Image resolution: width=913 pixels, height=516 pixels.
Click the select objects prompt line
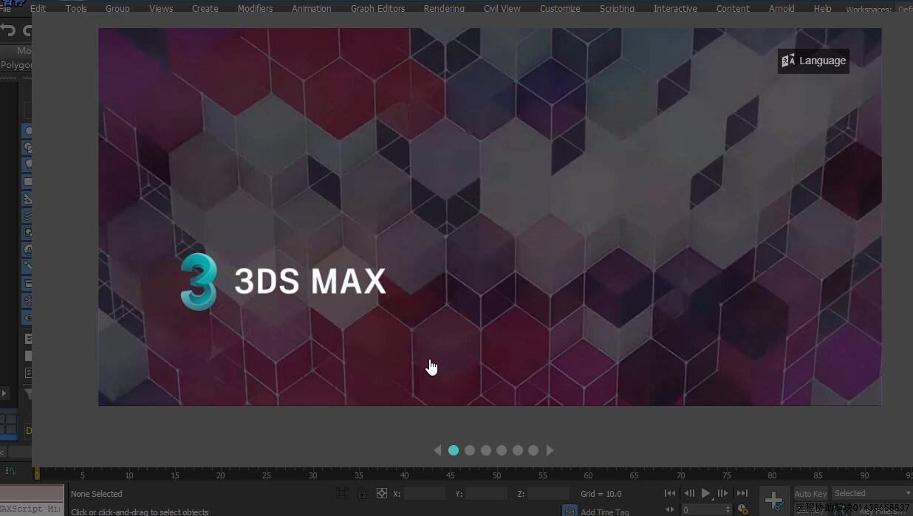click(x=140, y=512)
